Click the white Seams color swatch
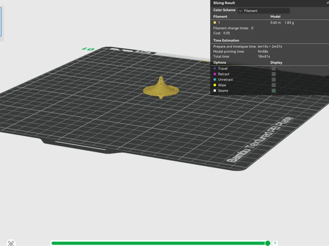The image size is (329, 246). point(215,91)
